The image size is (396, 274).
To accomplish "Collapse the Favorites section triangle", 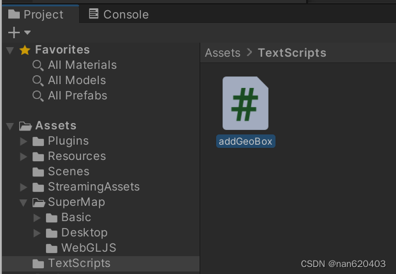I will (x=10, y=50).
